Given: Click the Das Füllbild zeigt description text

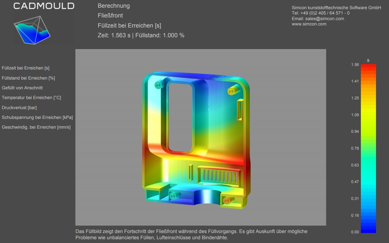Looking at the screenshot, I should tap(191, 234).
